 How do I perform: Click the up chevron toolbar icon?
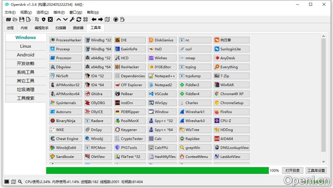59,19
